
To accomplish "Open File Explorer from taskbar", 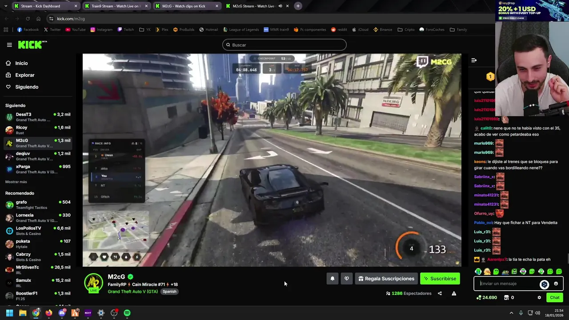I will [23, 313].
